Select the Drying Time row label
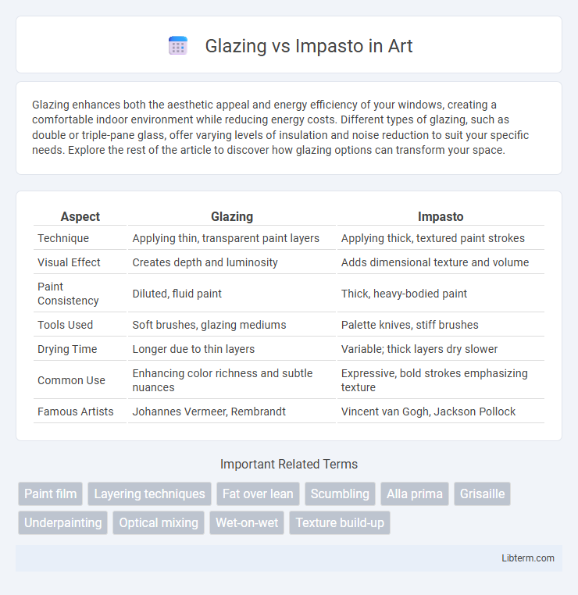The width and height of the screenshot is (578, 595). 67,349
